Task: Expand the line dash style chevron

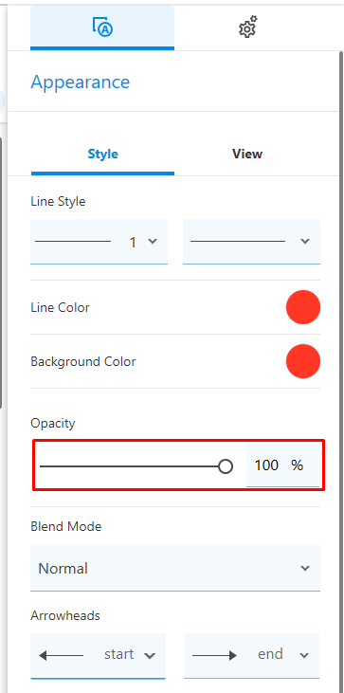Action: tap(305, 242)
